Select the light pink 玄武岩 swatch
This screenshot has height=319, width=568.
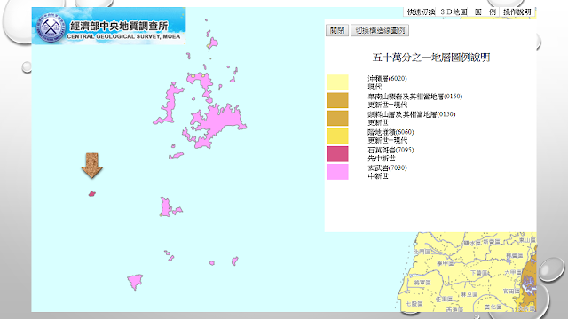pos(337,172)
